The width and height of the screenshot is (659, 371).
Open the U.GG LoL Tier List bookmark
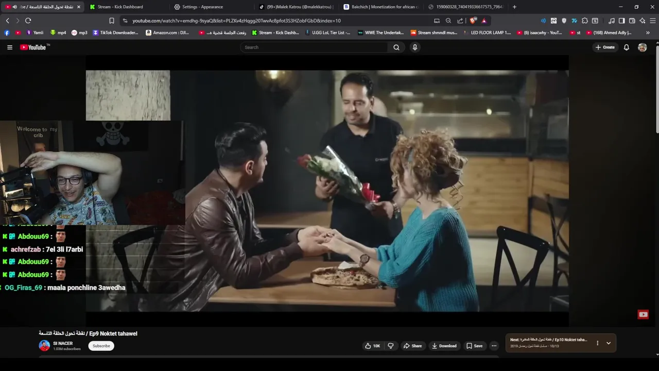point(327,32)
